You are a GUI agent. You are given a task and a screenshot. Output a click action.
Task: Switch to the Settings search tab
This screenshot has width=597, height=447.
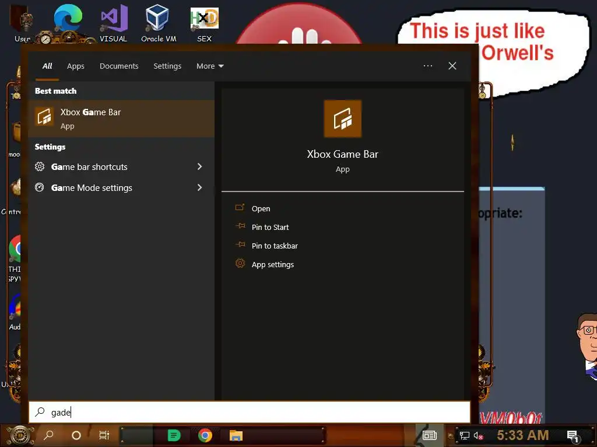coord(167,66)
